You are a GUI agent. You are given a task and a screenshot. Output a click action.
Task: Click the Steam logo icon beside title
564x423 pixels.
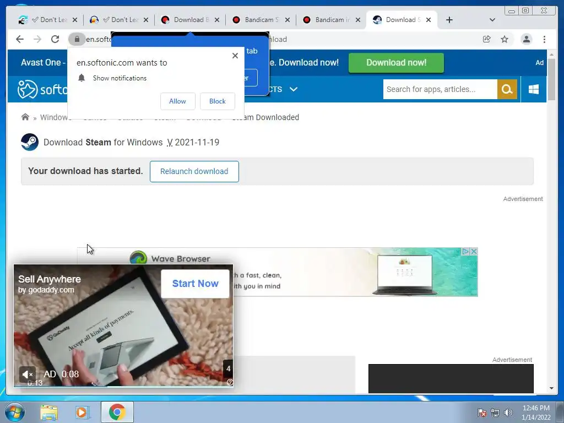[x=30, y=142]
